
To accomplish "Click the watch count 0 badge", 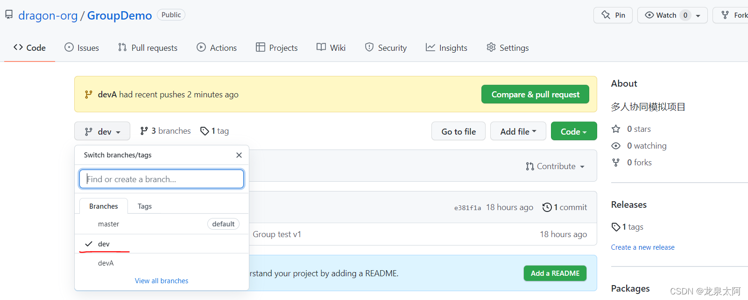I will pyautogui.click(x=685, y=15).
